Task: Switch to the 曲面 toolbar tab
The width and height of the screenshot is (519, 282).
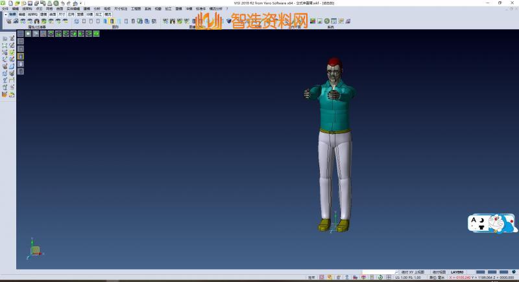Action: point(53,14)
